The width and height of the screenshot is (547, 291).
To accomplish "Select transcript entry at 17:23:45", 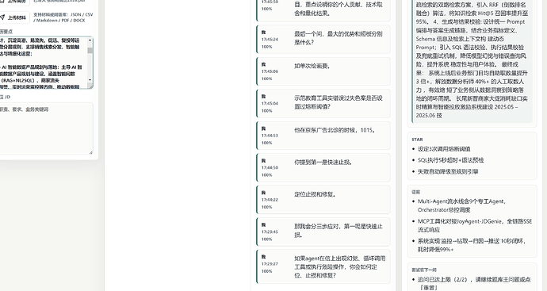I will (x=323, y=232).
